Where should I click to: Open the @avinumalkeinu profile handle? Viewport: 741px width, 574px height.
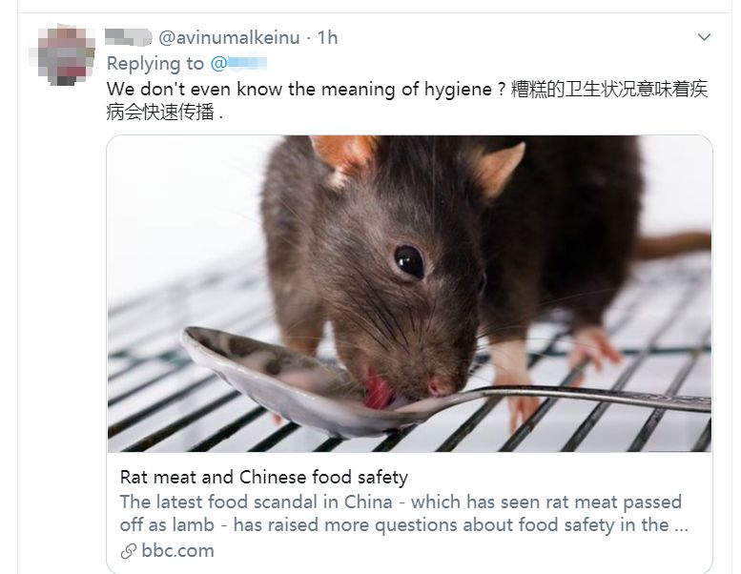click(229, 37)
